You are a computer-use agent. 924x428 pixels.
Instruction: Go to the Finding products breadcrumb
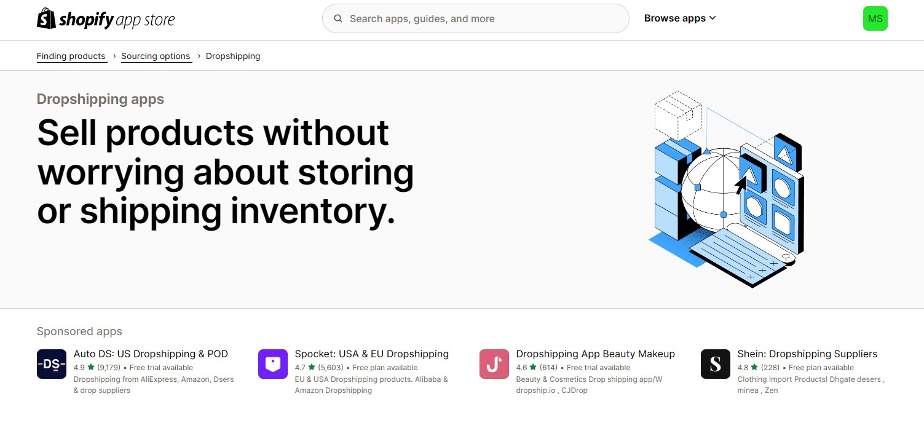tap(71, 56)
